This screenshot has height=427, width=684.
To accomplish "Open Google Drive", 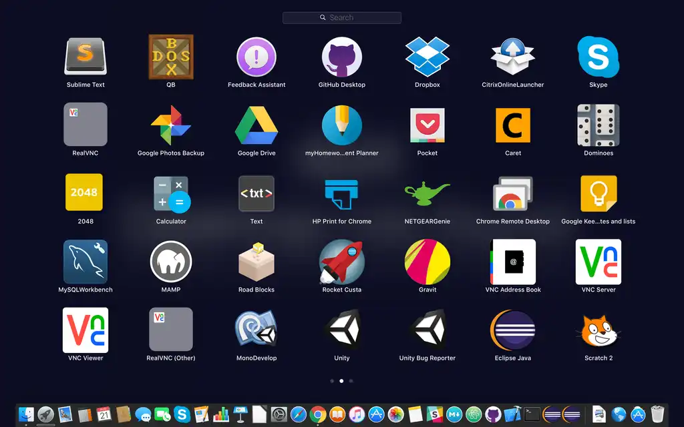I will [256, 127].
